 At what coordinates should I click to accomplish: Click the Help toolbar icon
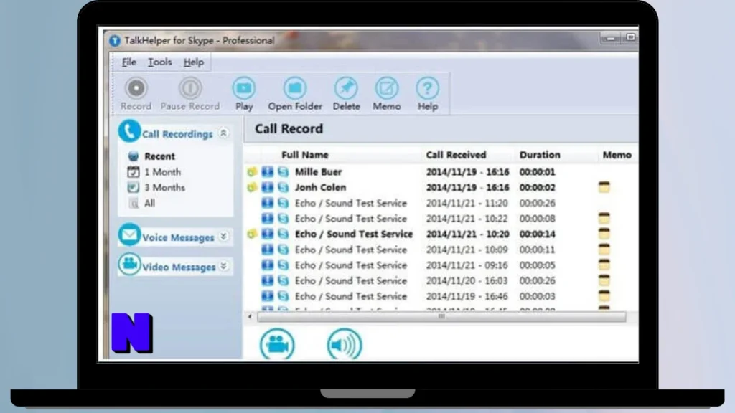coord(428,88)
